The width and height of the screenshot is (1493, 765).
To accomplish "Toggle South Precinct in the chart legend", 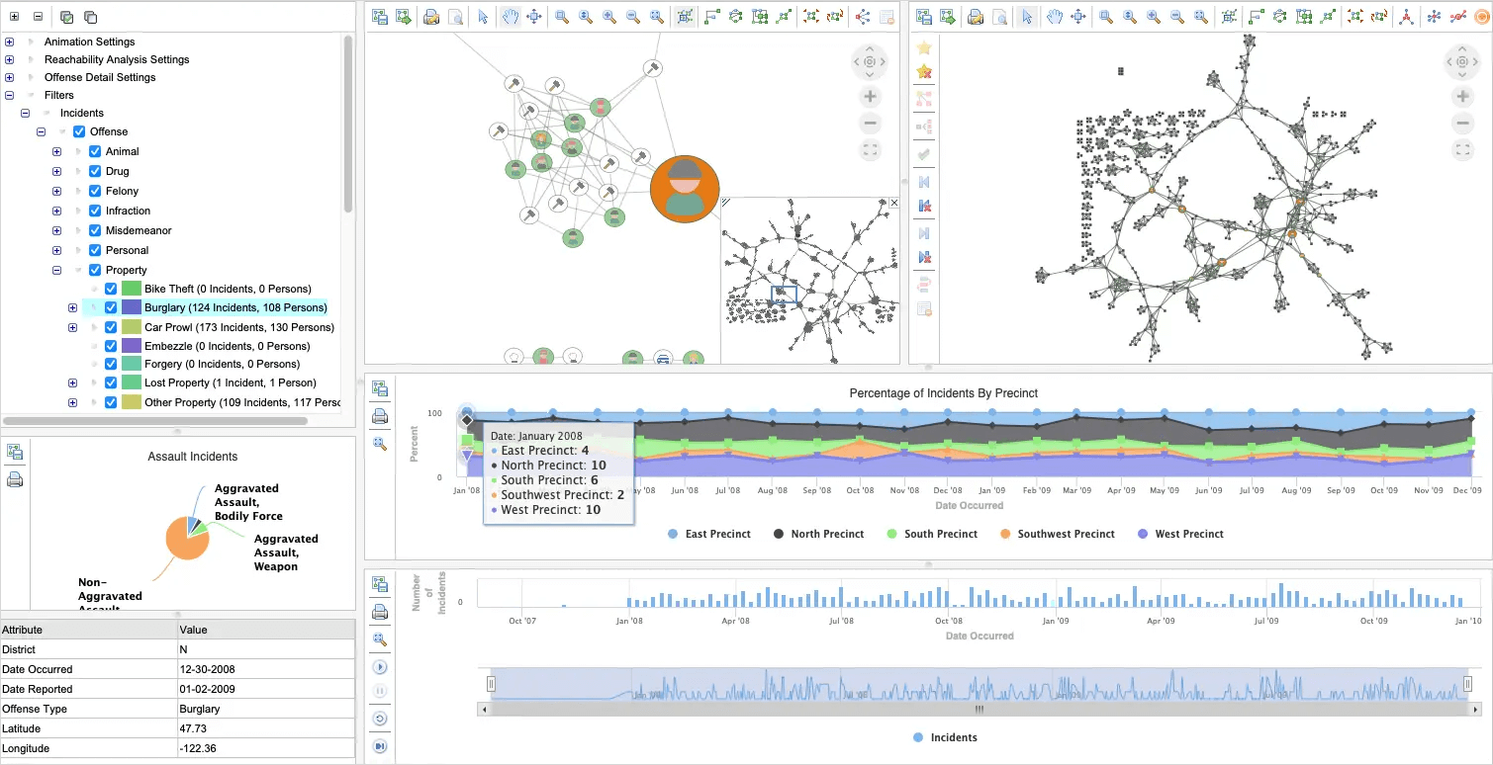I will (x=931, y=534).
